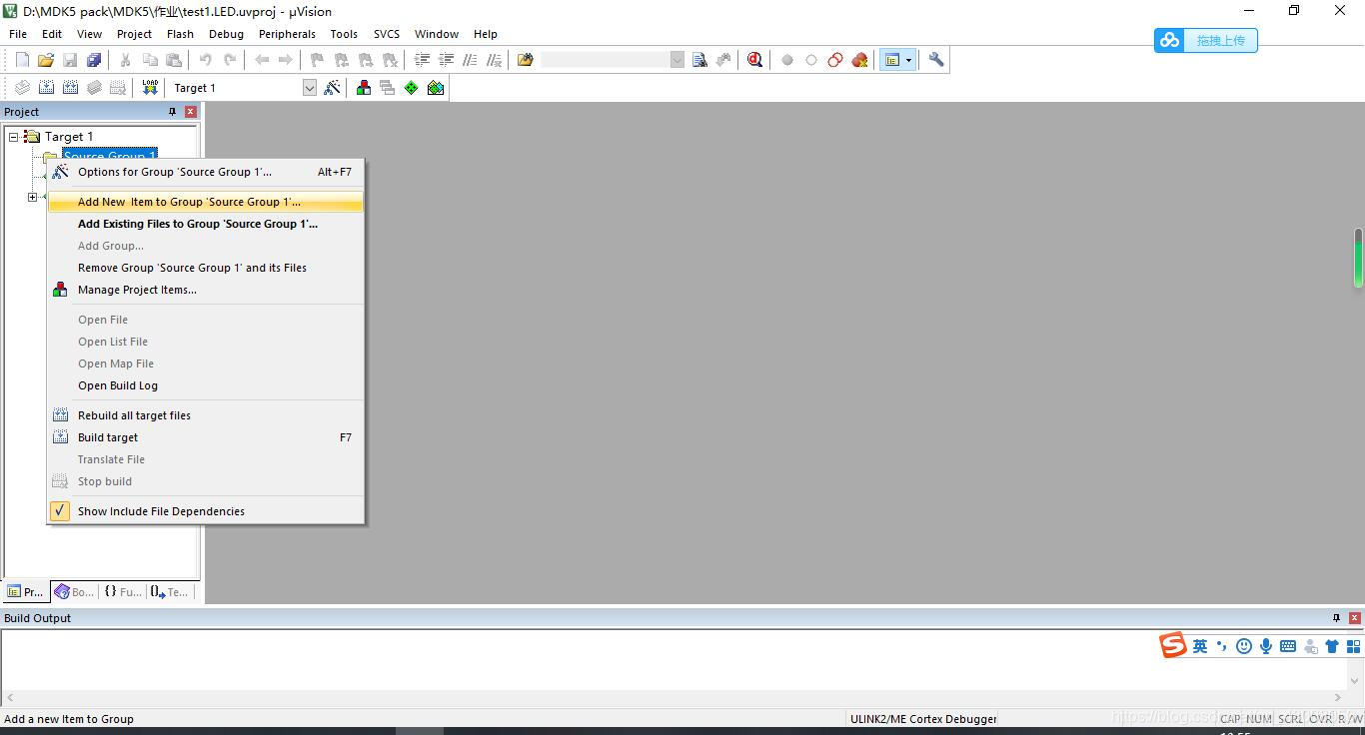Viewport: 1365px width, 735px height.
Task: Select Manage Project Items menu entry
Action: point(206,290)
